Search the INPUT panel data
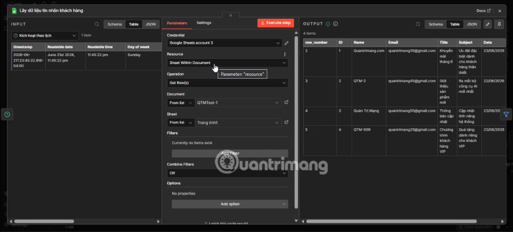 tap(97, 24)
